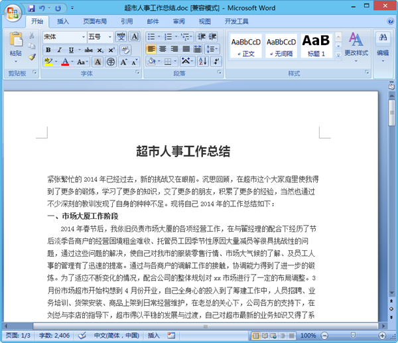Click the spelling check status icon
The width and height of the screenshot is (398, 343).
[x=82, y=336]
